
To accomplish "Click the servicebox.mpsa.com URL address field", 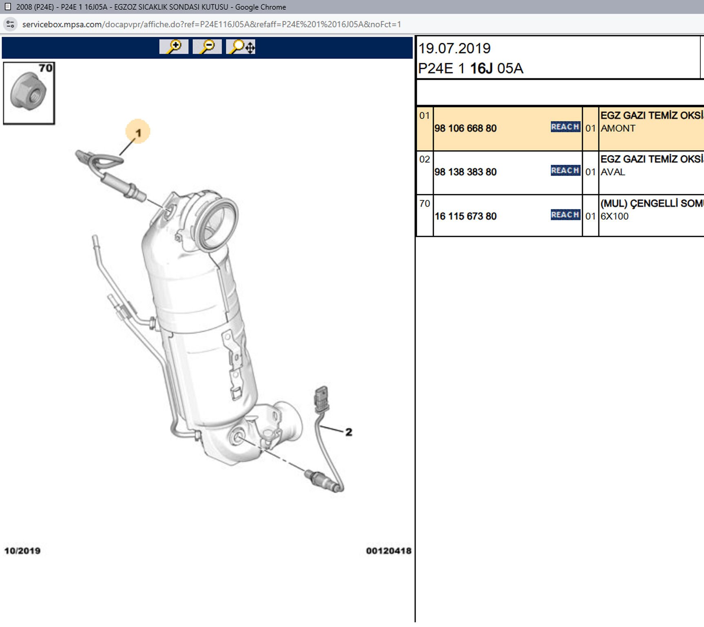I will (211, 24).
